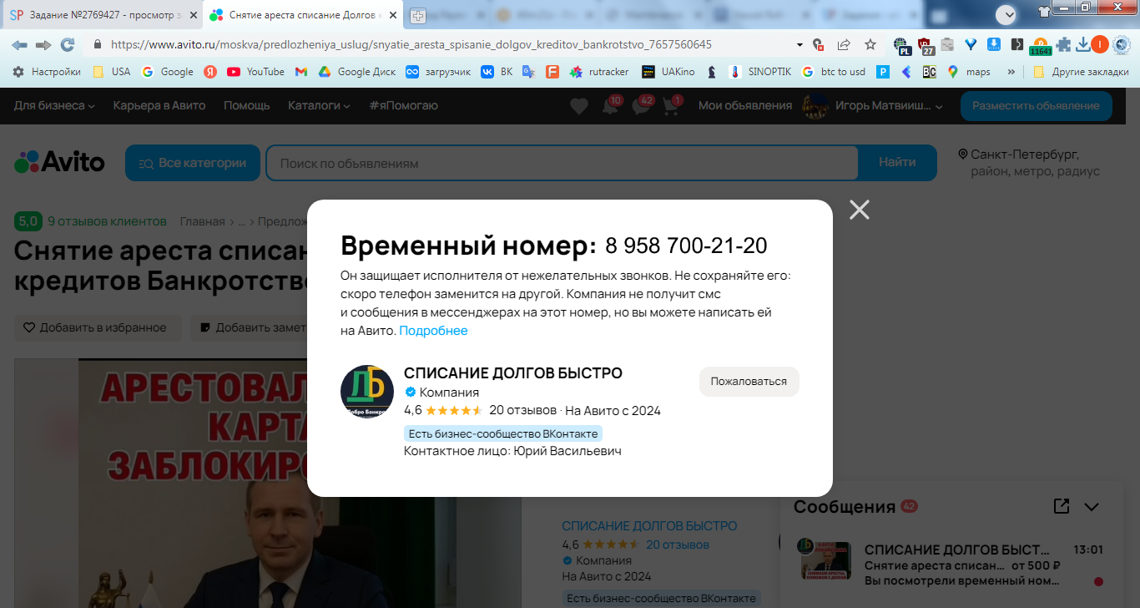Open the Настройки bookmark
1140x608 pixels.
click(x=46, y=72)
